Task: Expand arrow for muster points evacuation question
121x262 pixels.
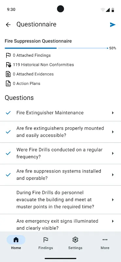Action: (113, 200)
